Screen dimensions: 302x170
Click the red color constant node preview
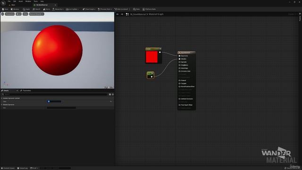coord(151,57)
